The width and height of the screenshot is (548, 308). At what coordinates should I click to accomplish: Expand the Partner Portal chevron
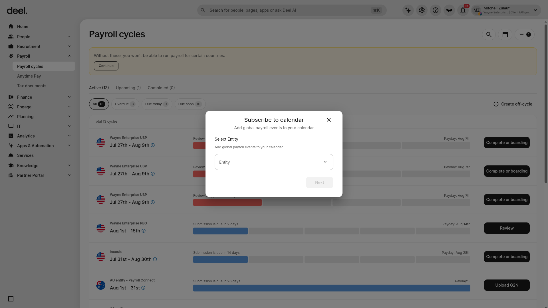69,175
